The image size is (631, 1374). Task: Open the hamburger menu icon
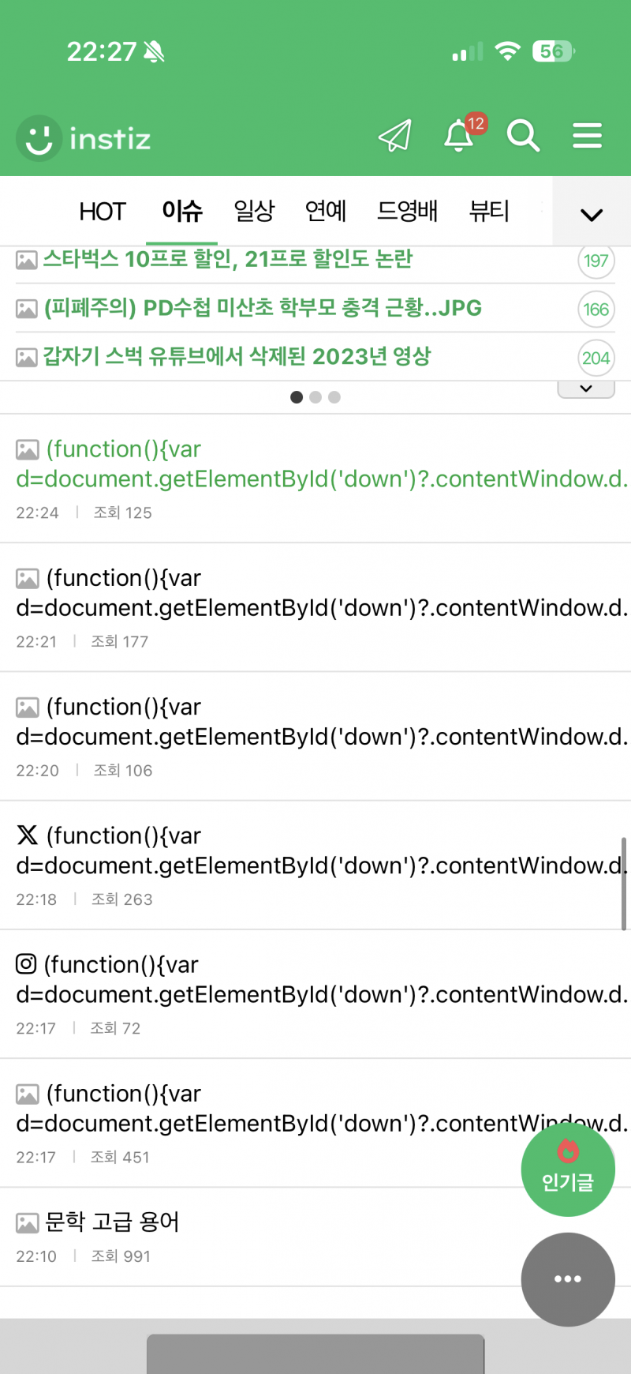point(588,136)
